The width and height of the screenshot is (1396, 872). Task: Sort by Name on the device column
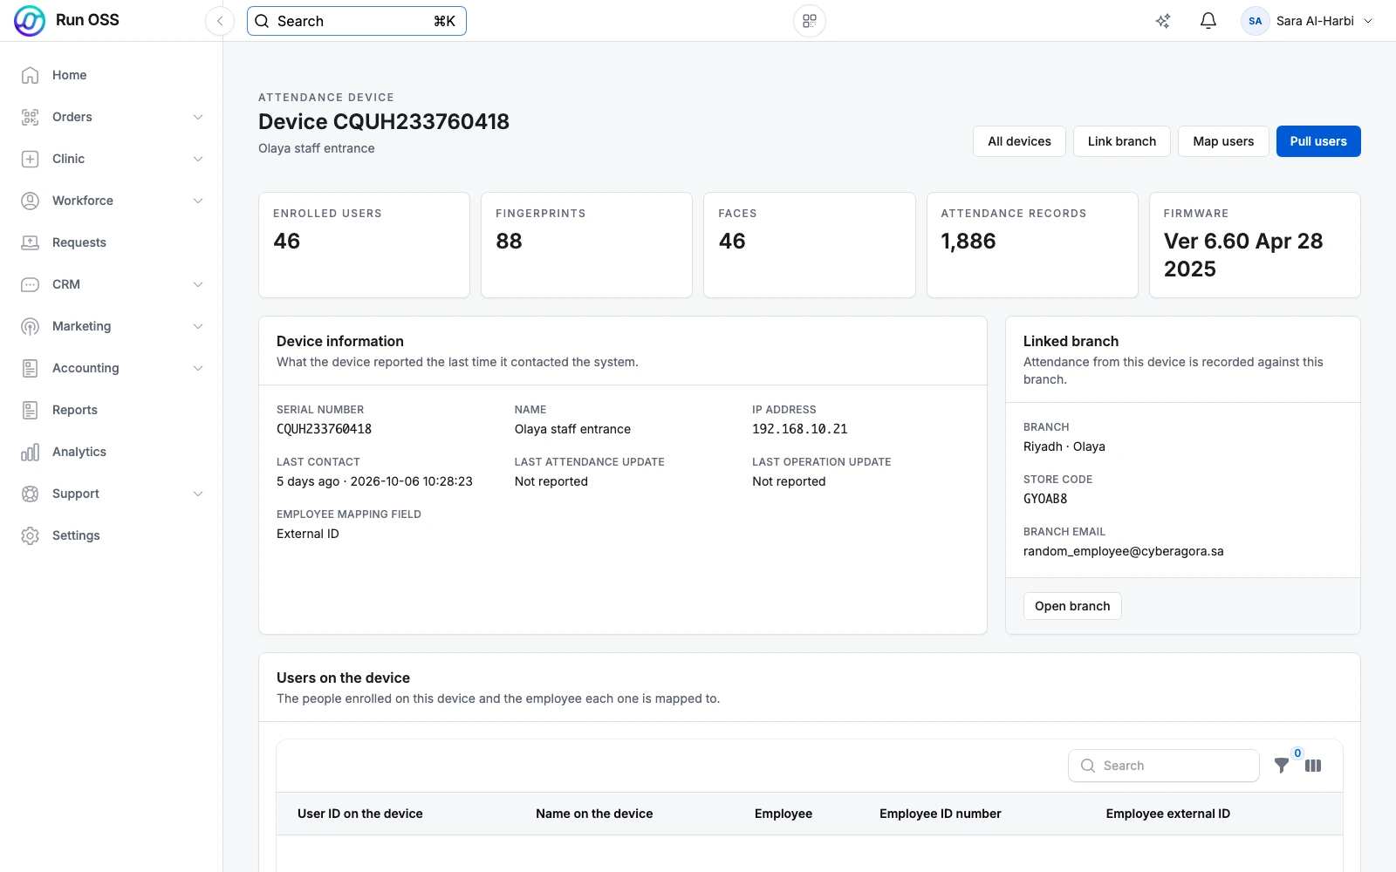(594, 814)
